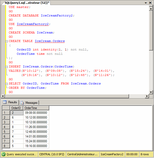The height and width of the screenshot is (158, 154).
Task: Click OrderID cell with value 2
Action: pos(17,113)
